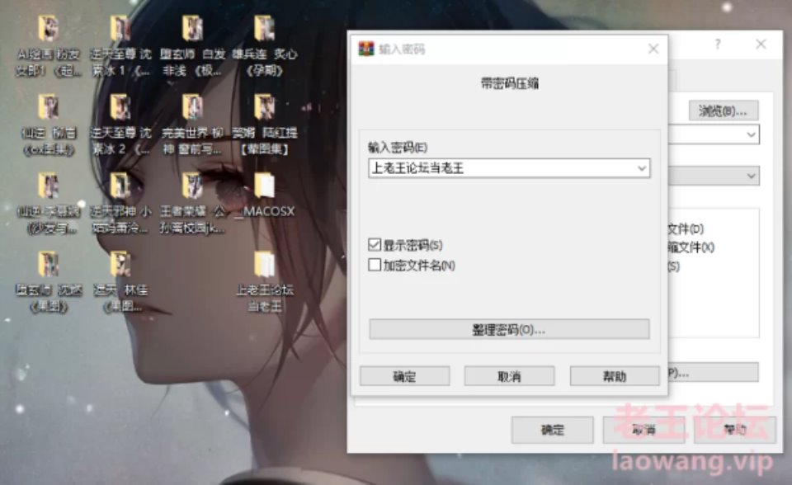Expand the password history dropdown arrow

tap(642, 168)
